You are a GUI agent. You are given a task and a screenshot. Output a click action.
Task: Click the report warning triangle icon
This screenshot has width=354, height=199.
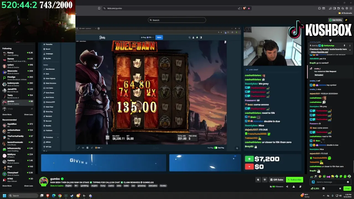click(293, 187)
